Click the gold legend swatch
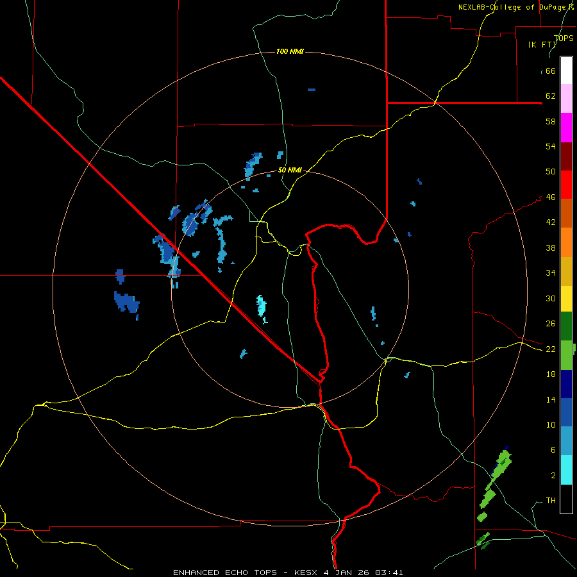This screenshot has height=577, width=577. point(566,271)
